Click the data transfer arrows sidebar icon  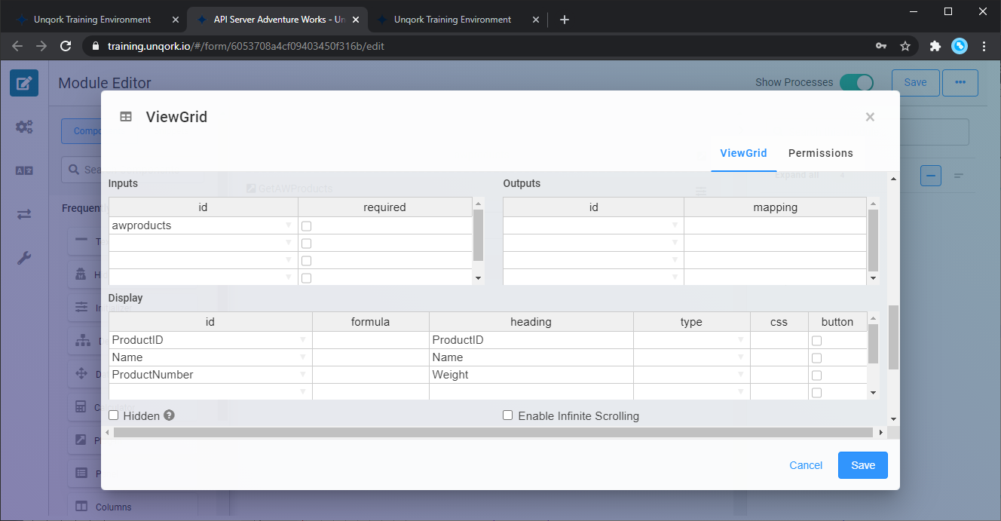[24, 215]
